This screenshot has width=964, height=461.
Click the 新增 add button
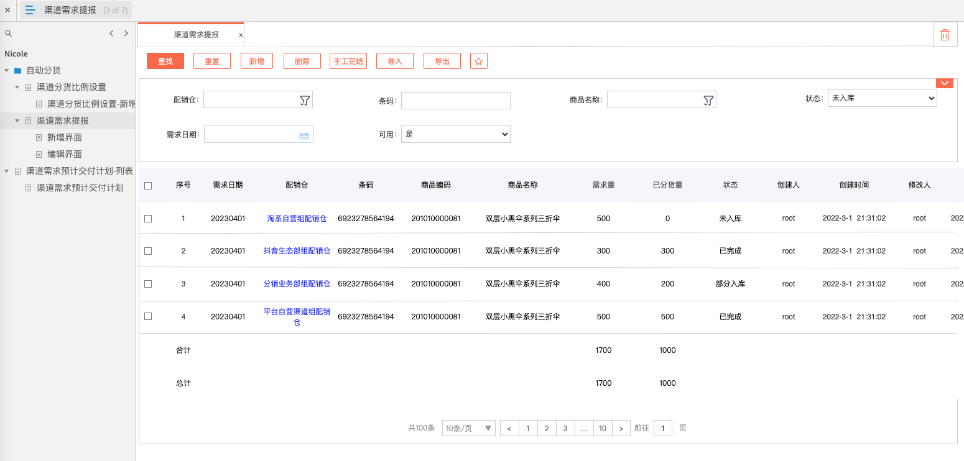click(x=257, y=61)
